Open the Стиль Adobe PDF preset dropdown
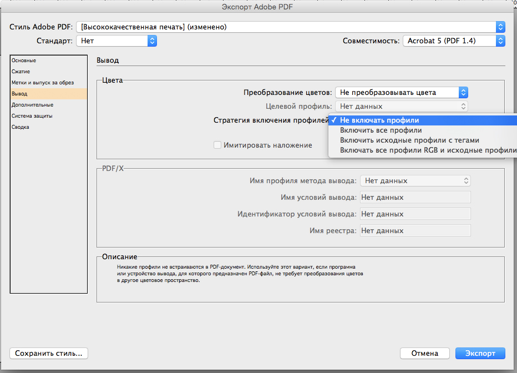The width and height of the screenshot is (517, 373). click(x=291, y=27)
